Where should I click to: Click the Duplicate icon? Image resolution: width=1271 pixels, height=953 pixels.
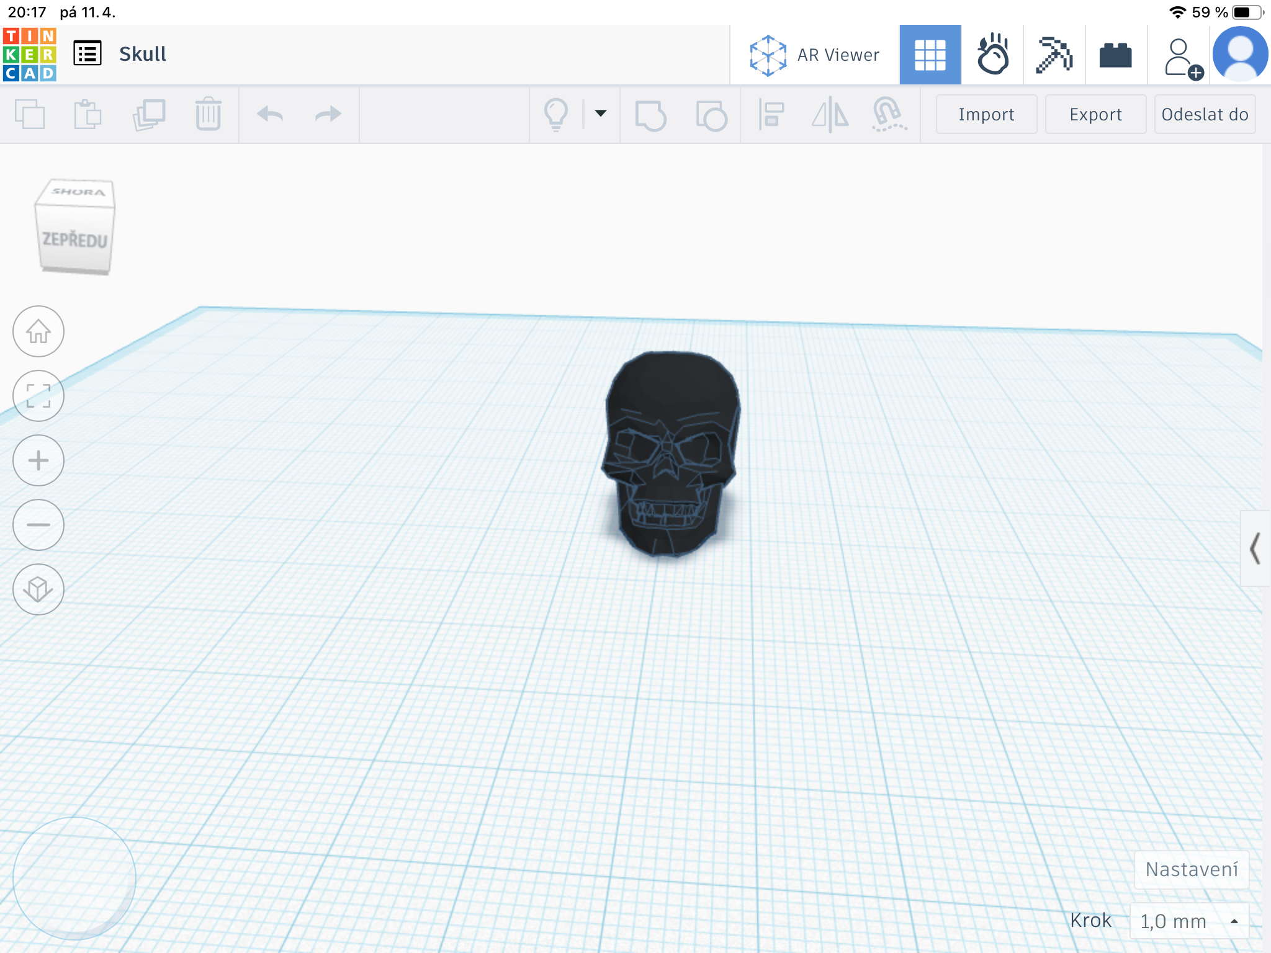click(x=149, y=114)
